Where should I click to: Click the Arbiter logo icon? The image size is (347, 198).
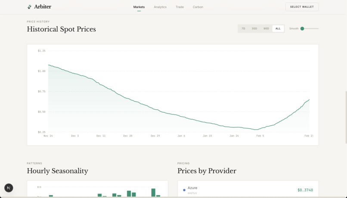pyautogui.click(x=29, y=7)
